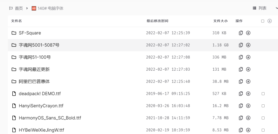This screenshot has width=278, height=134.
Task: Tick the HanyiSentyCrayon.ttf checkbox
Action: tap(263, 106)
